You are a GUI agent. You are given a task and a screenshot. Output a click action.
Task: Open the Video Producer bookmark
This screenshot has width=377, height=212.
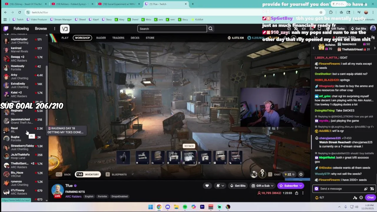point(37,19)
